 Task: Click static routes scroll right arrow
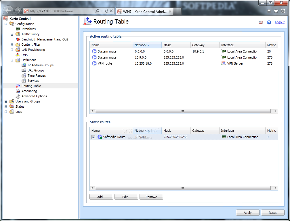[x=275, y=188]
